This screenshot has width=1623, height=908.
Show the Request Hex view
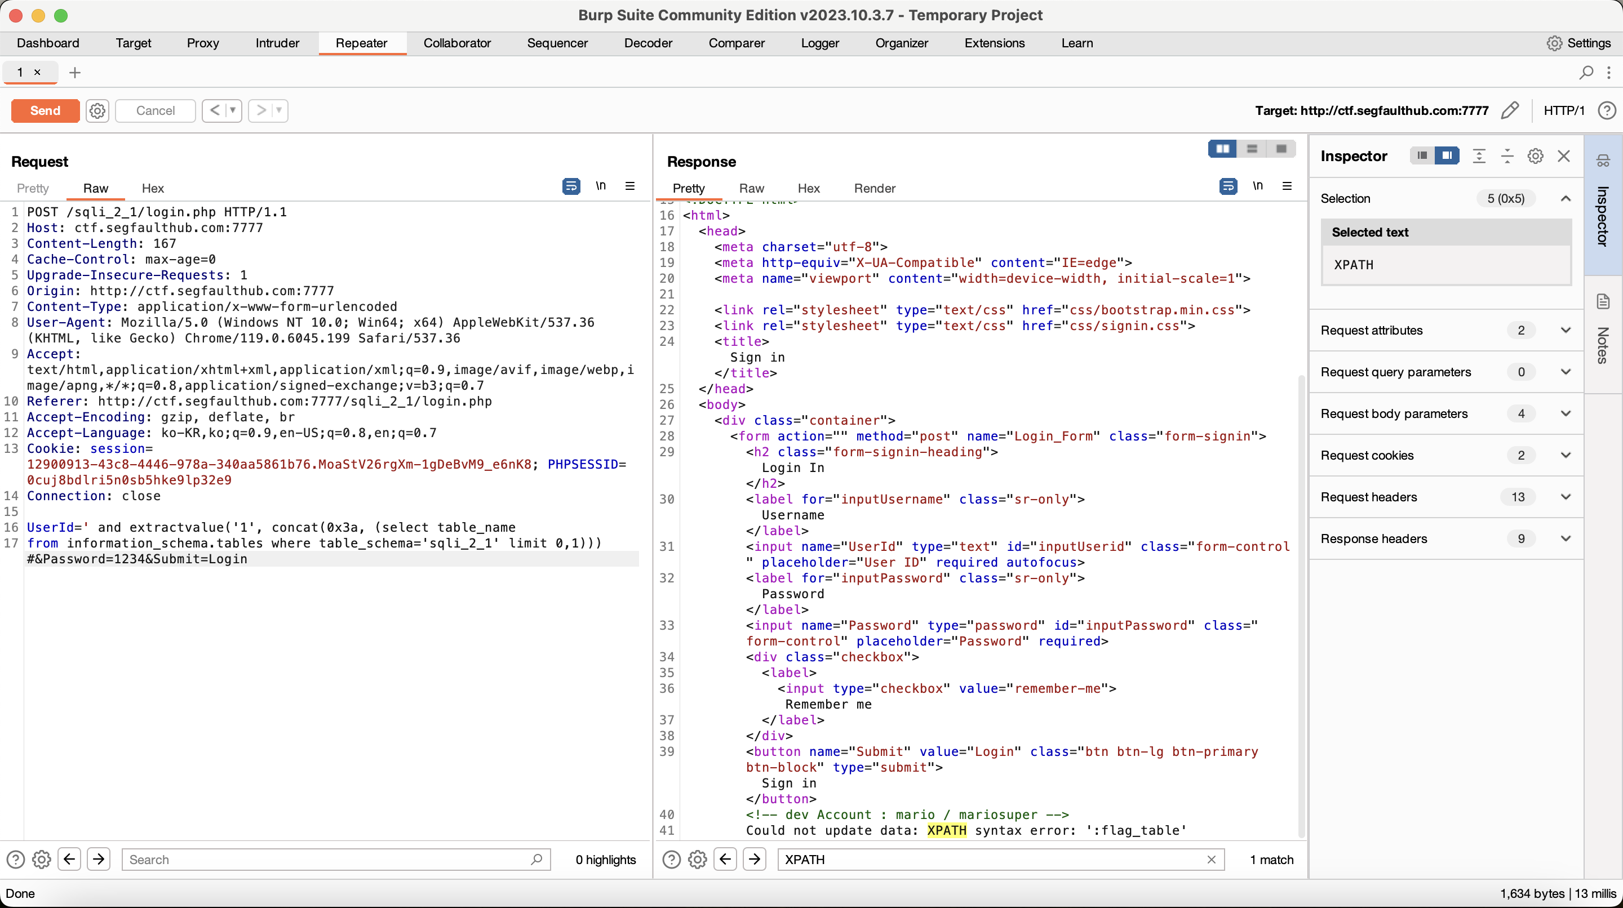pyautogui.click(x=153, y=188)
